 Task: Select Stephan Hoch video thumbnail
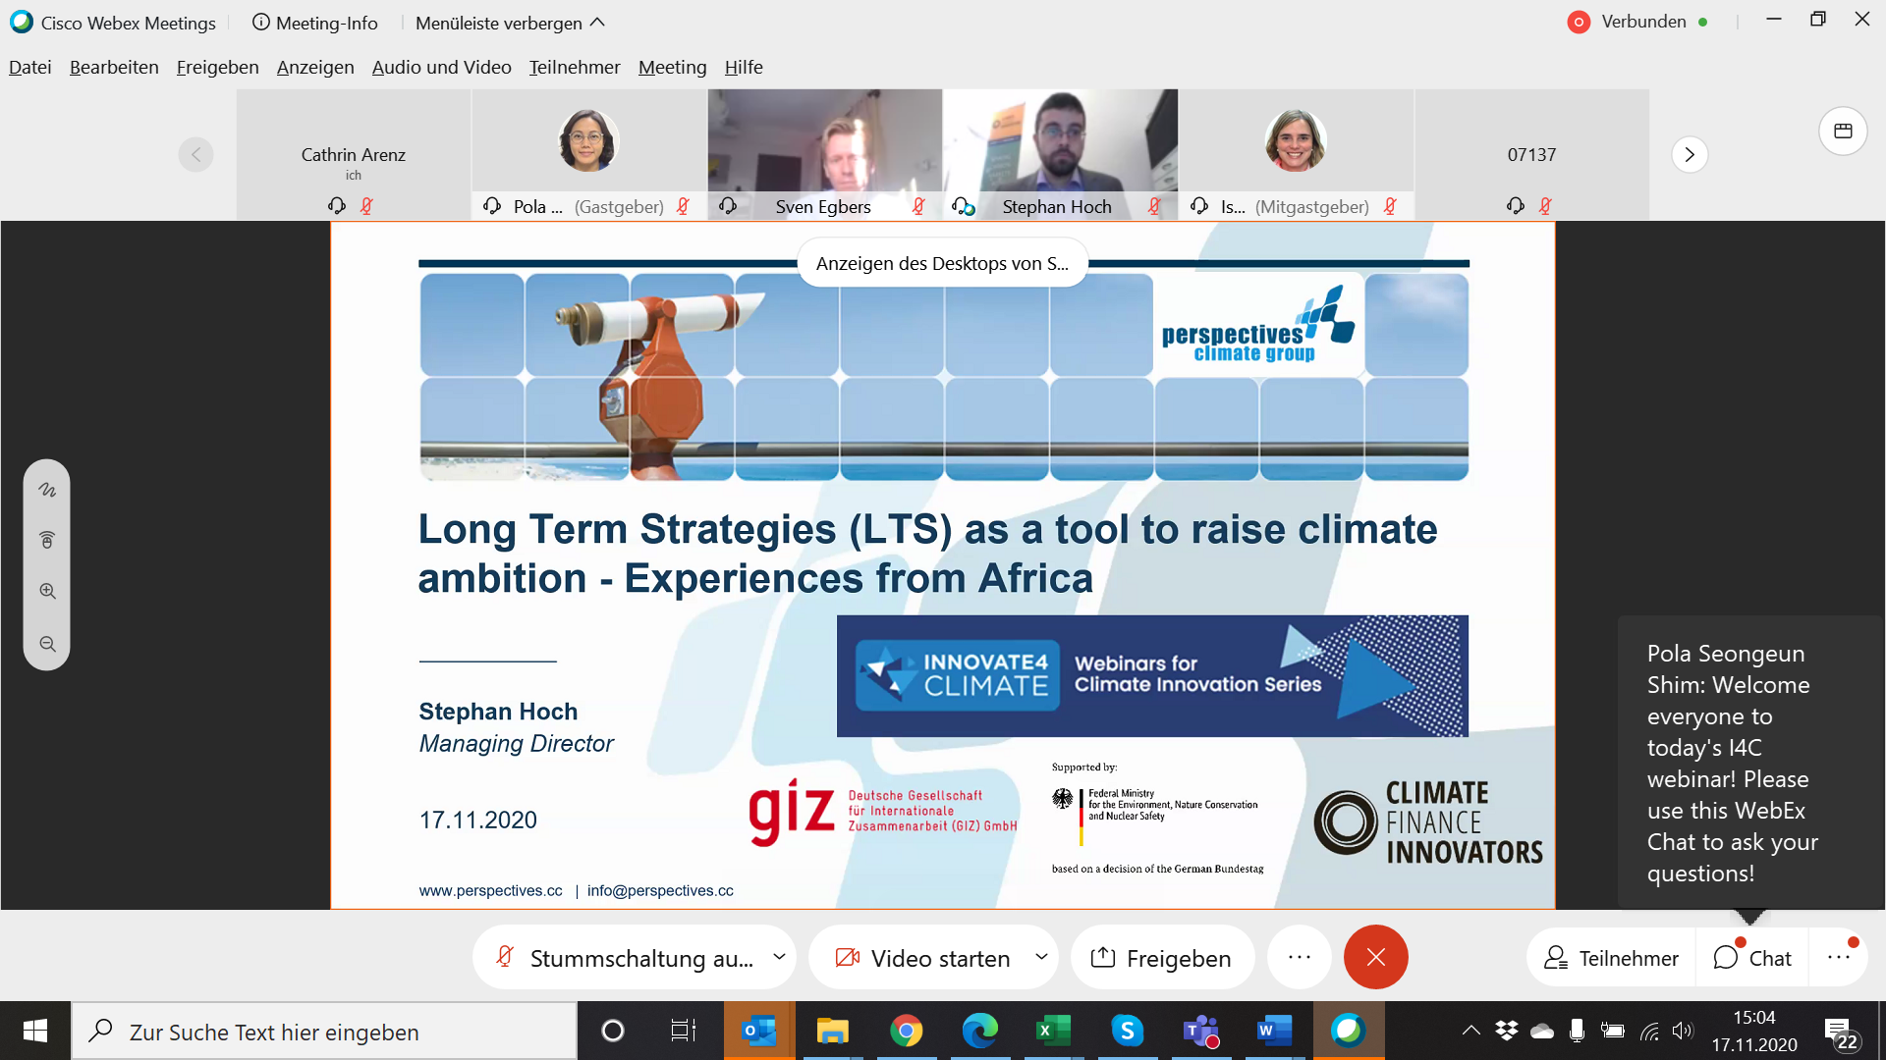tap(1060, 144)
